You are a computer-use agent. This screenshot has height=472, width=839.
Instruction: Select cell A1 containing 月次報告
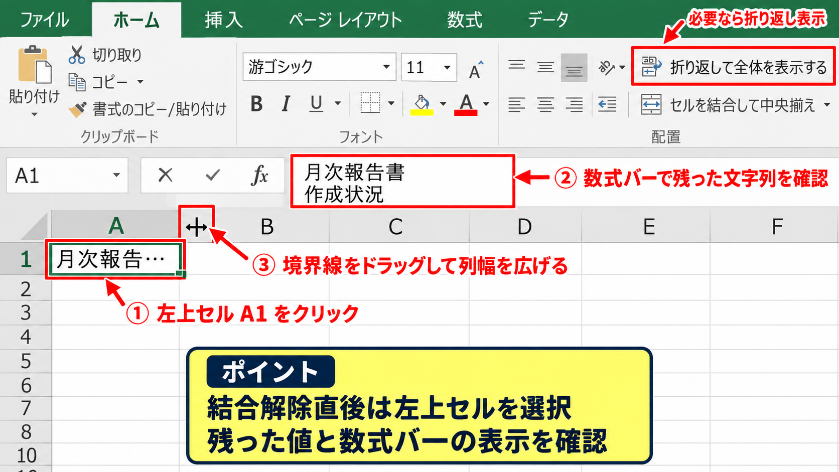point(115,259)
